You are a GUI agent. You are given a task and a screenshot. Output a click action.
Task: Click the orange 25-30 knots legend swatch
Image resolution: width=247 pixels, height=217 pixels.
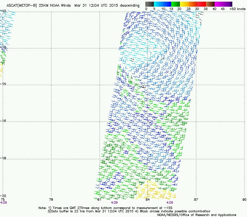(193, 4)
